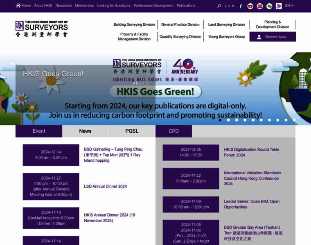Go to Planning & Development Division
The width and height of the screenshot is (311, 245).
(x=273, y=24)
